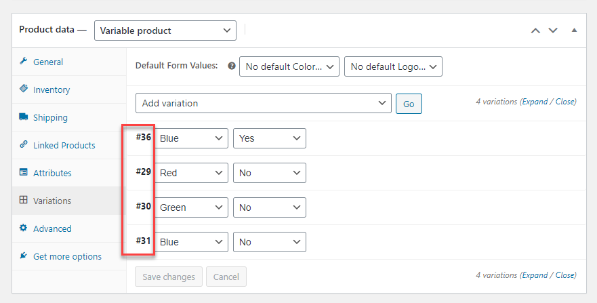Open the No default Color dropdown

pos(289,66)
